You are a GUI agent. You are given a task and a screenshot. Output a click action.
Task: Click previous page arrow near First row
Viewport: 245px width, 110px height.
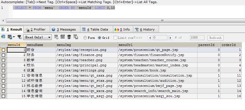pos(150,38)
